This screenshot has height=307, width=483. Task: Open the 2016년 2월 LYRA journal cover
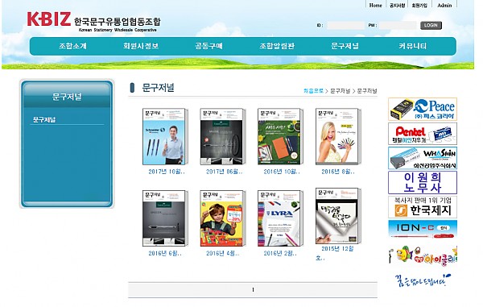click(x=280, y=218)
